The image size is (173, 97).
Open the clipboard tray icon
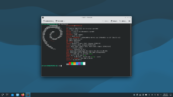[x=137, y=95]
